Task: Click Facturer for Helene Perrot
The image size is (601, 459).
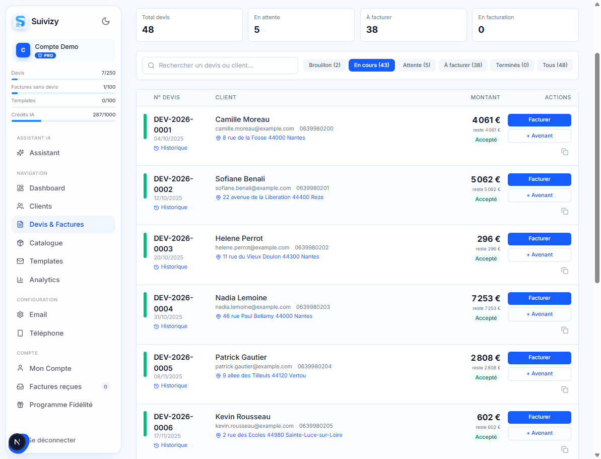Action: (x=540, y=239)
